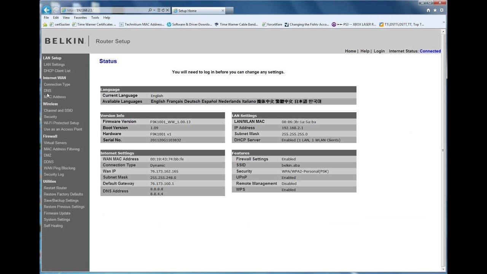Click the stop (X) icon in address bar

coord(167,10)
